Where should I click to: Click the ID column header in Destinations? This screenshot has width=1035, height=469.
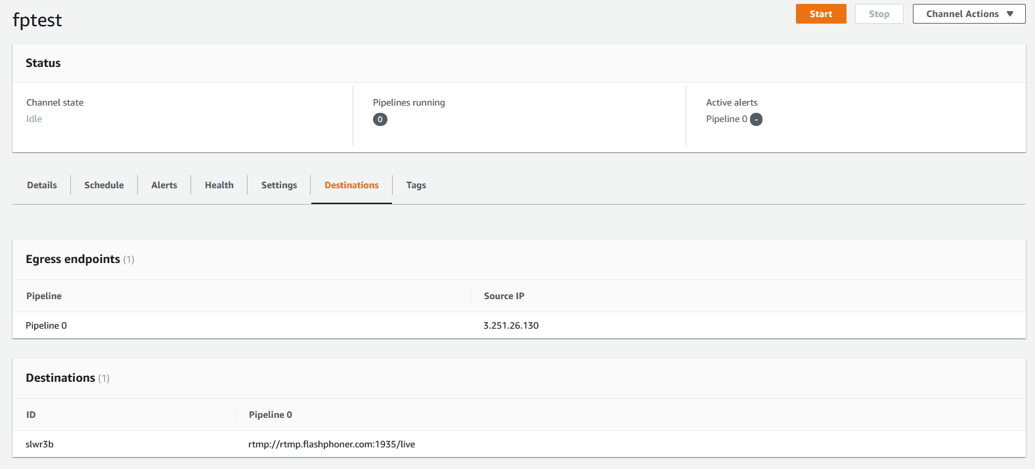tap(31, 415)
